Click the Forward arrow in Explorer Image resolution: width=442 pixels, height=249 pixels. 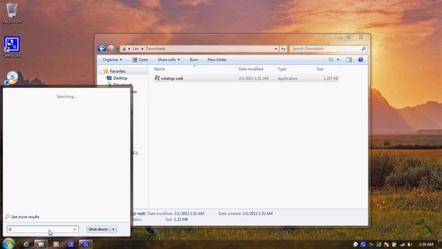[111, 48]
